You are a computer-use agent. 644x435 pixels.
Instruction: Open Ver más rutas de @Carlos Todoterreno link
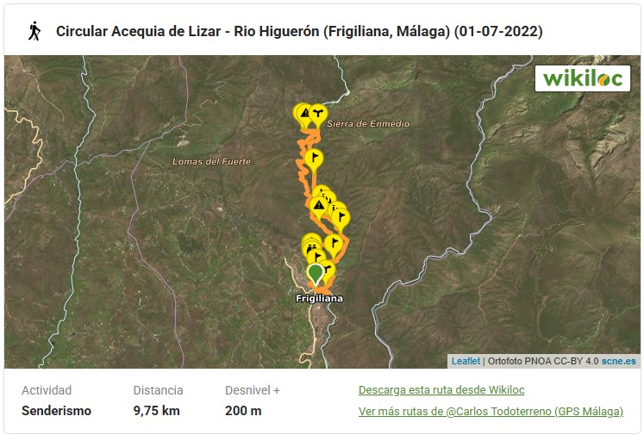click(491, 411)
